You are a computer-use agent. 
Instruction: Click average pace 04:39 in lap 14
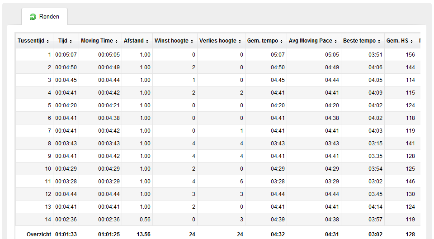(x=278, y=220)
